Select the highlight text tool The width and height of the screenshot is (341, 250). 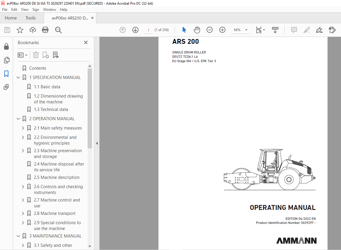(307, 30)
